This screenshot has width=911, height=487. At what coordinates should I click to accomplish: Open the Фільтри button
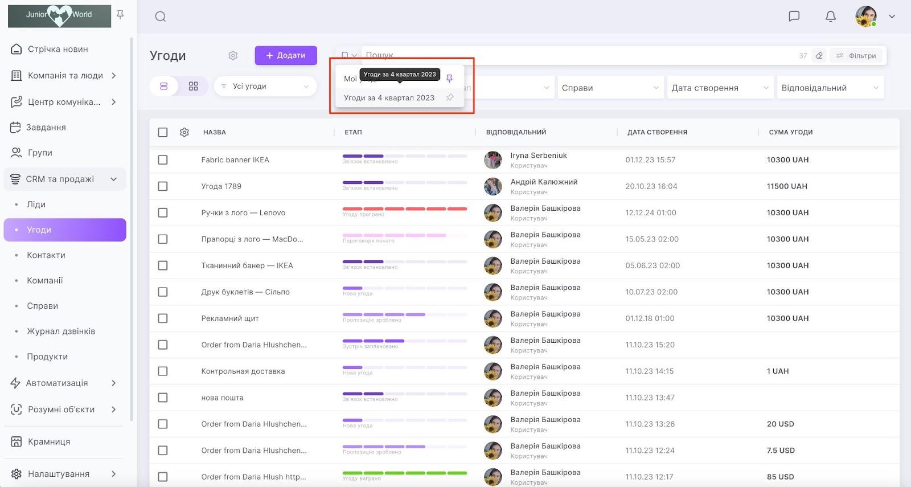(856, 56)
